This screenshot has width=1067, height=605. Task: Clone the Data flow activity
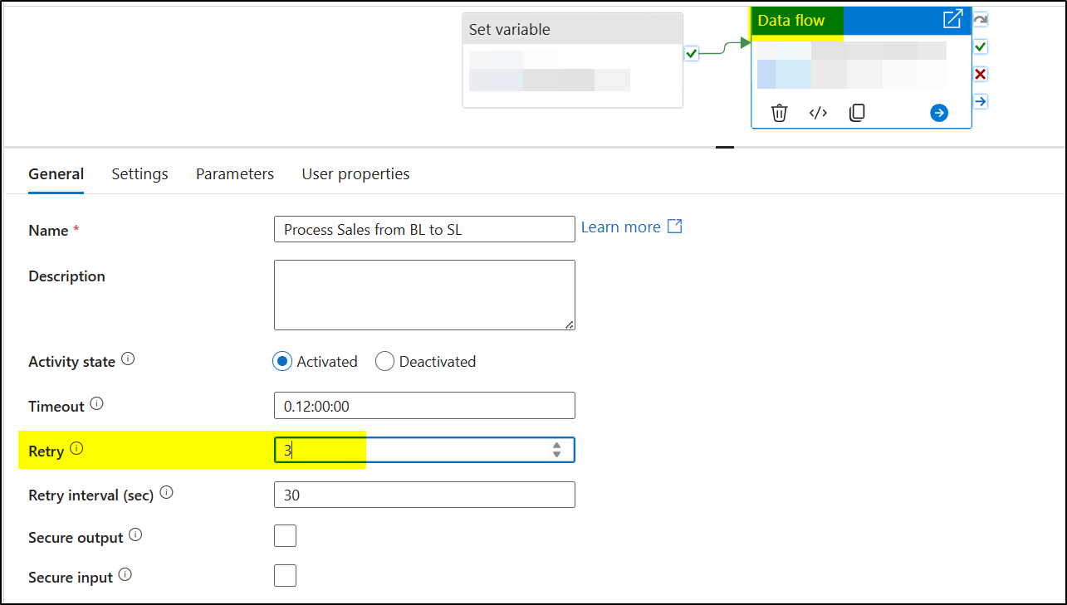[857, 112]
